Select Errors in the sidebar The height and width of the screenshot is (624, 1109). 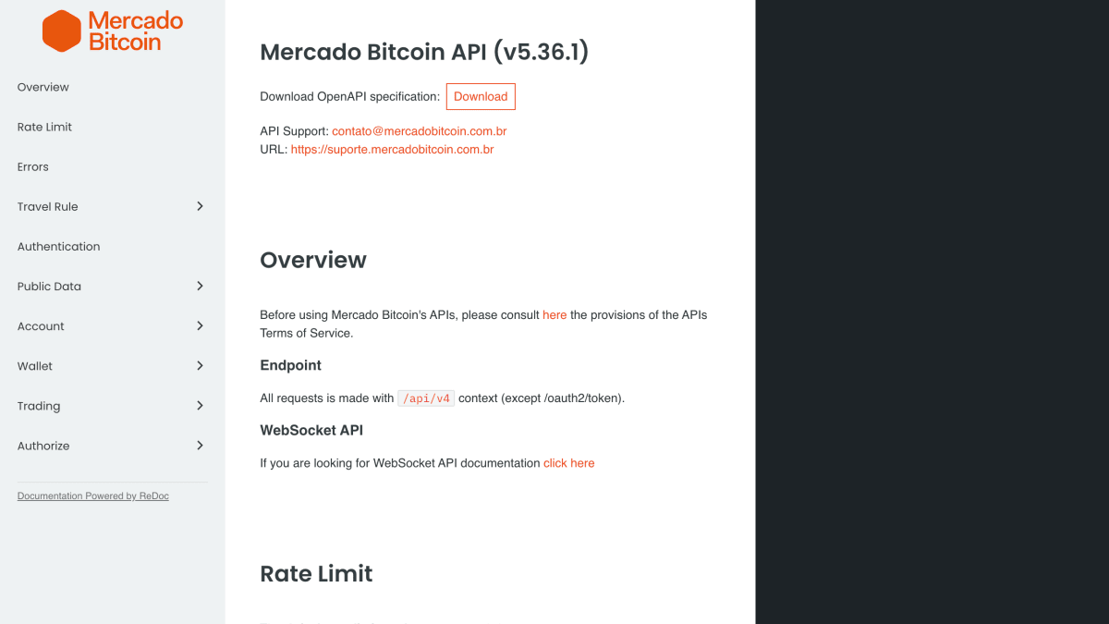[x=113, y=166]
